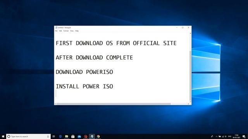Viewport: 248px width, 139px height.
Task: Maximize the Notepad window
Action: [183, 27]
